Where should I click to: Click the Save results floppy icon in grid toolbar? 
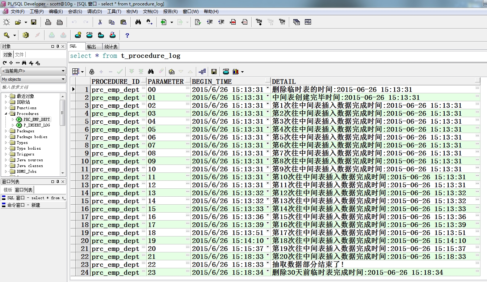click(214, 72)
